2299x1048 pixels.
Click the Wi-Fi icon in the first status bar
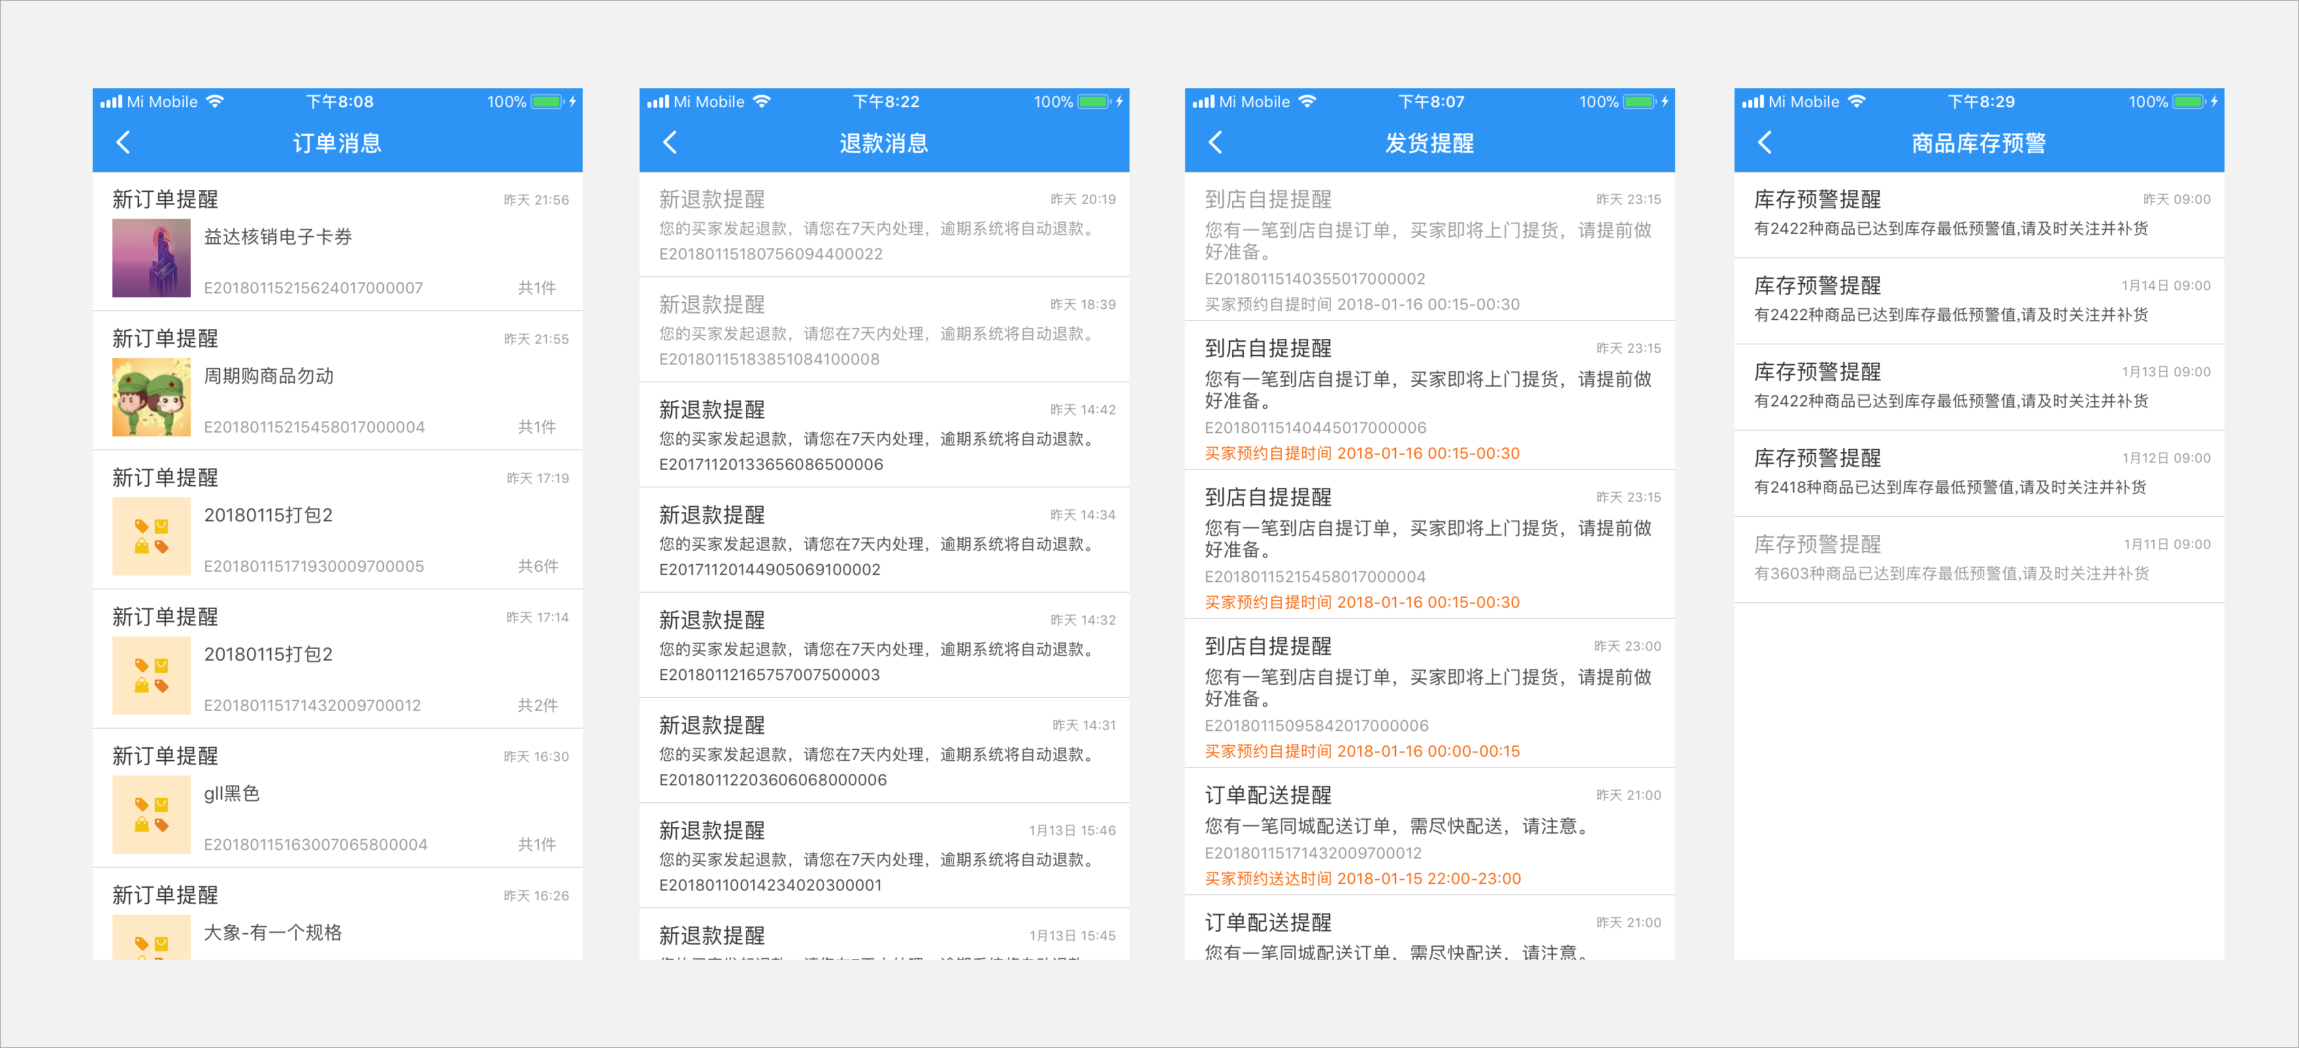[x=214, y=101]
